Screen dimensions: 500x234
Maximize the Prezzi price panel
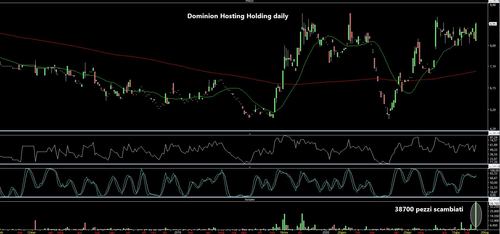click(x=494, y=1)
